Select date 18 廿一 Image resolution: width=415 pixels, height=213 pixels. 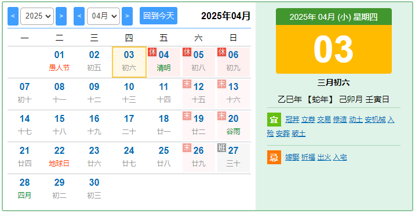(164, 125)
